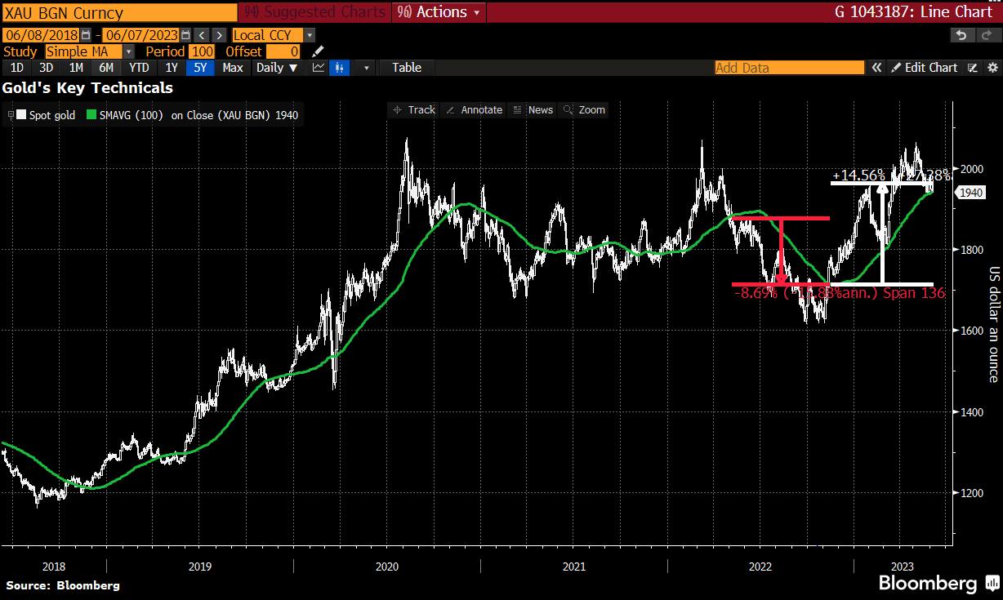The image size is (1003, 600).
Task: Click the Add Data input field
Action: coord(789,68)
